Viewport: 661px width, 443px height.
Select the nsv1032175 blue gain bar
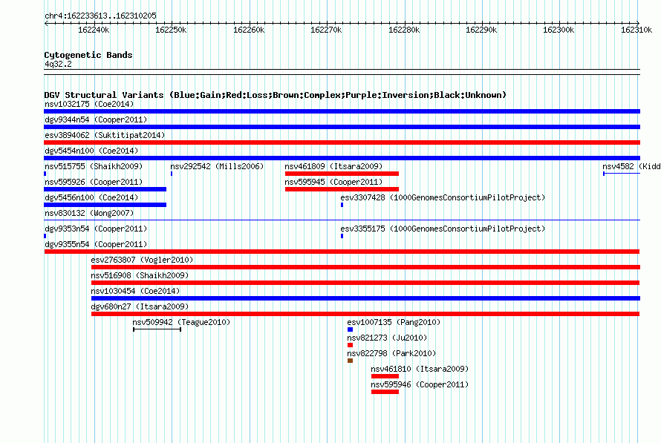point(342,111)
